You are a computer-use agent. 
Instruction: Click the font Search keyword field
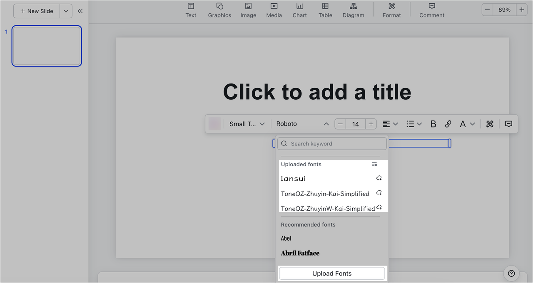(x=332, y=143)
